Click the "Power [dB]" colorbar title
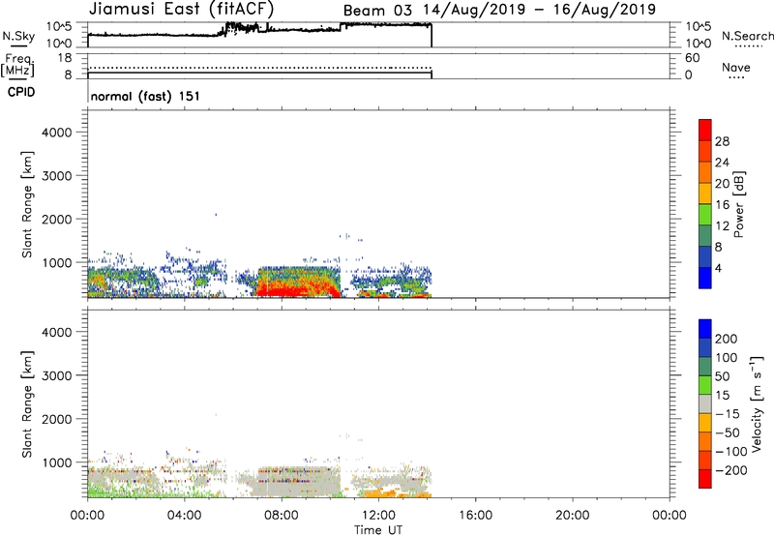774x536 pixels. coord(738,204)
